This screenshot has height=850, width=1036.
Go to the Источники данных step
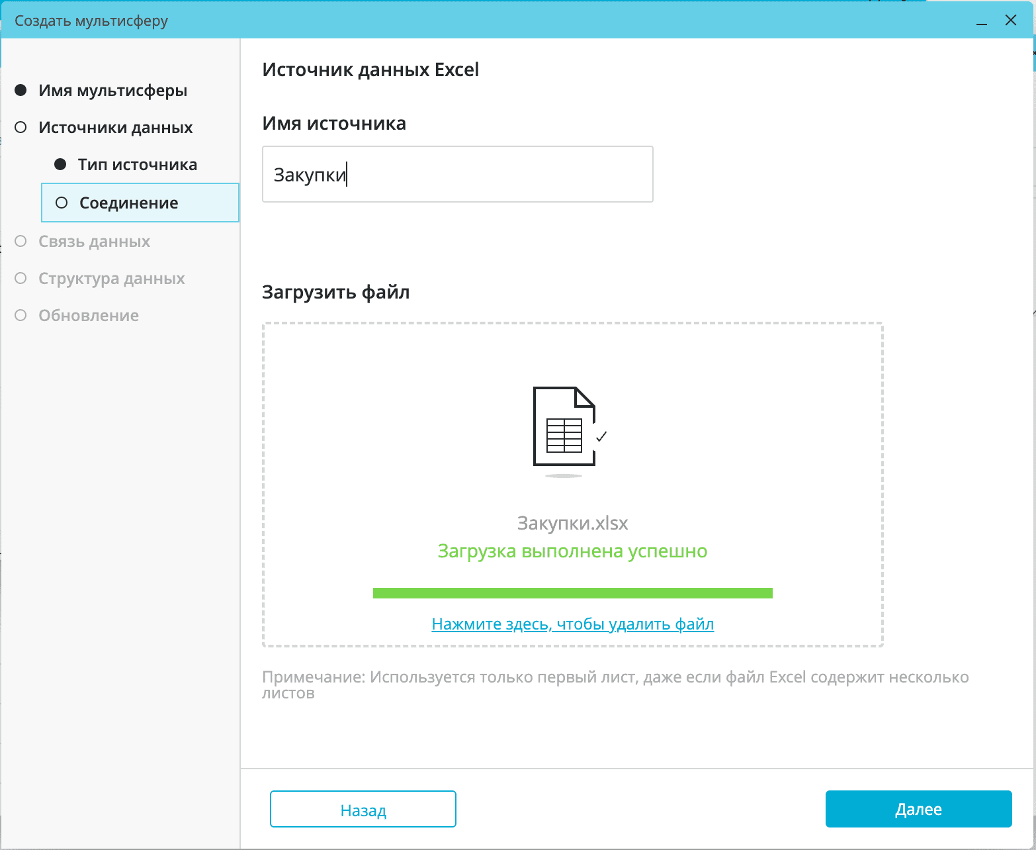[115, 128]
